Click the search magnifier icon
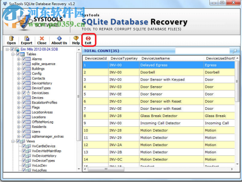Image resolution: width=242 pixels, height=182 pixels. 235,51
